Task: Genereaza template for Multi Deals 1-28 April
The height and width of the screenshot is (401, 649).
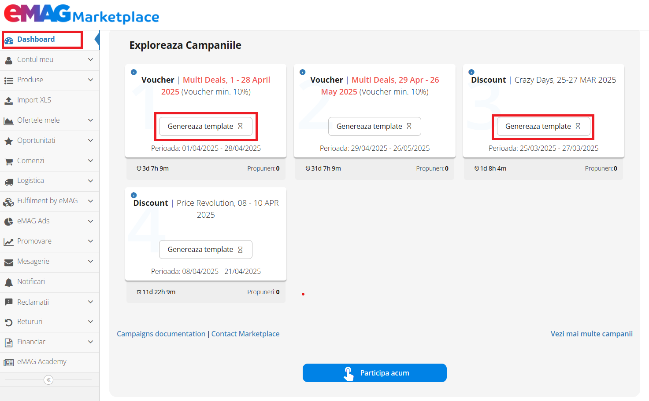Action: pos(205,126)
